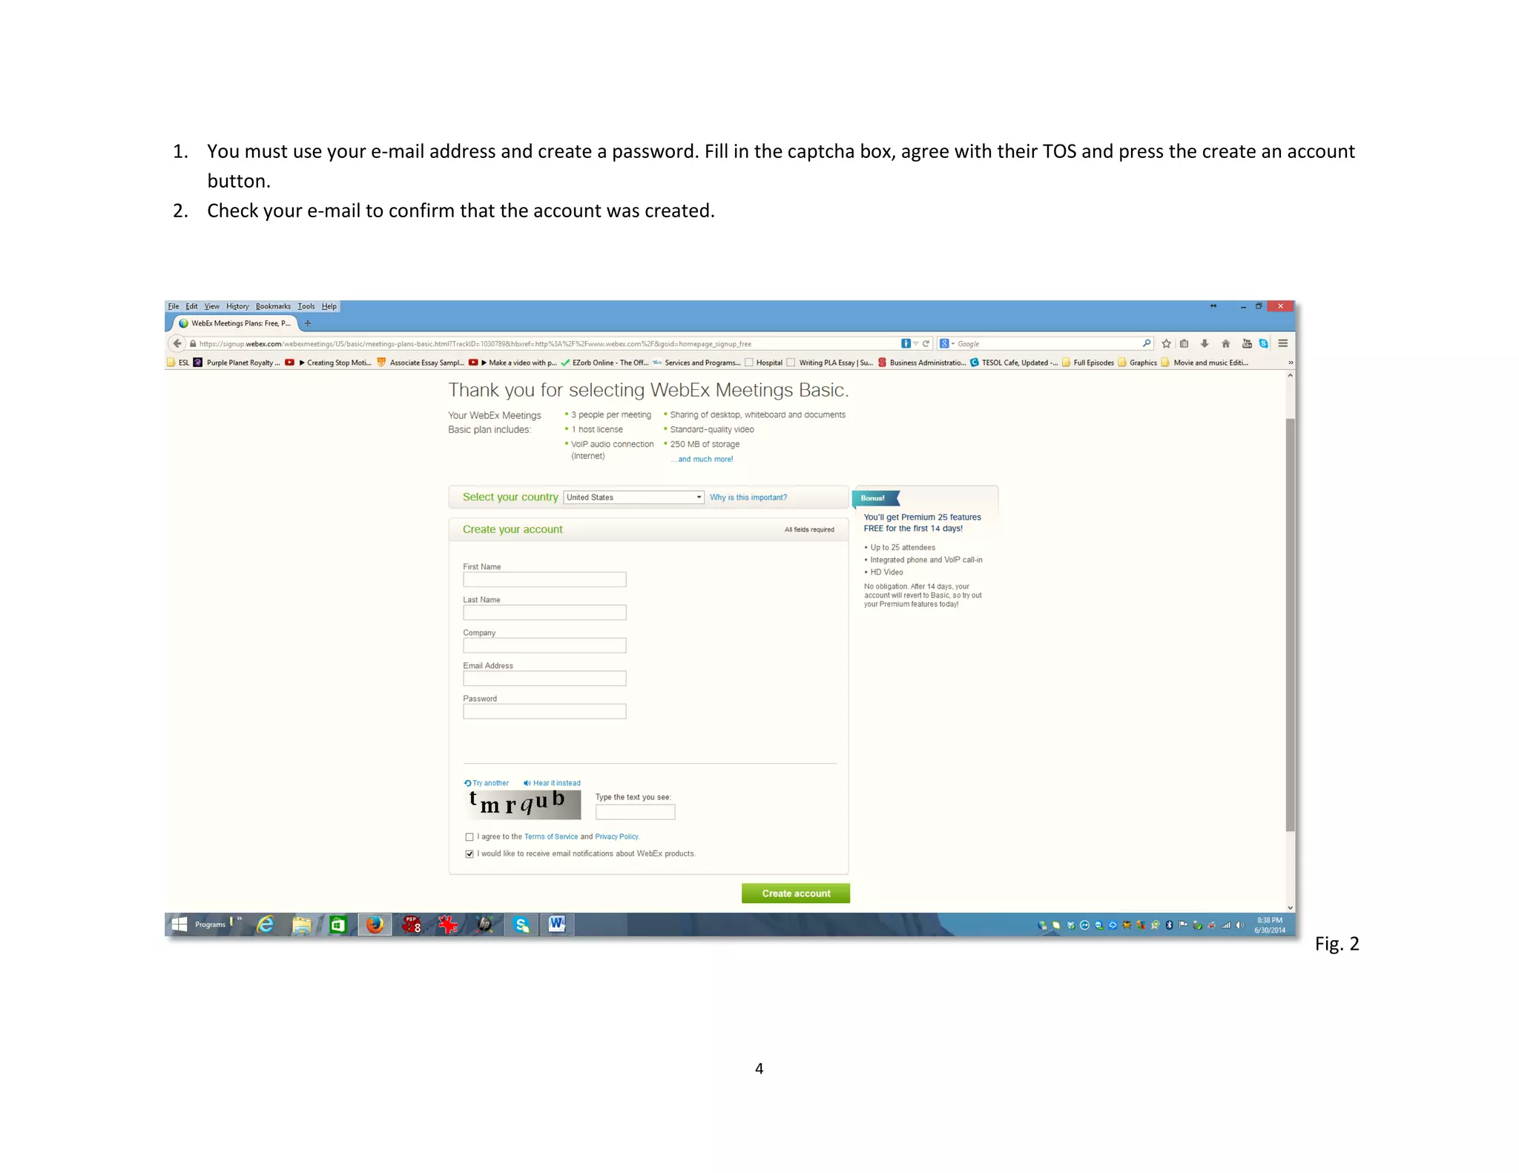Switch to Firefox in the taskbar
Image resolution: width=1519 pixels, height=1173 pixels.
pyautogui.click(x=375, y=924)
